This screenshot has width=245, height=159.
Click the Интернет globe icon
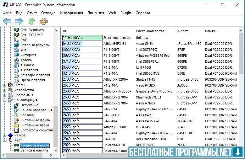coord(16,55)
